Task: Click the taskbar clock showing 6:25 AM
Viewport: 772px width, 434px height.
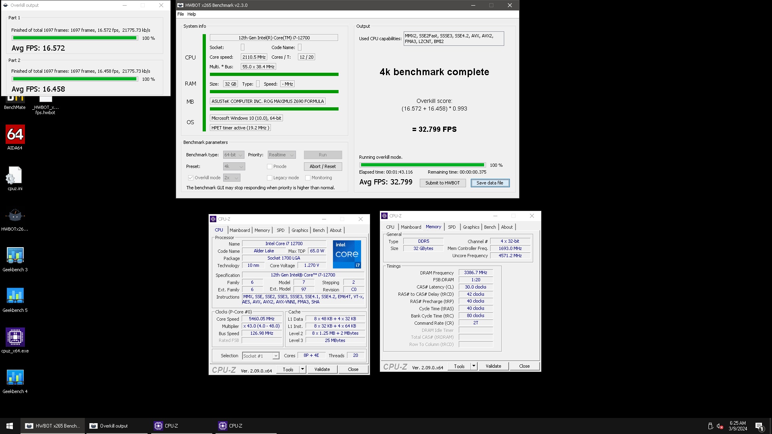Action: coord(738,426)
